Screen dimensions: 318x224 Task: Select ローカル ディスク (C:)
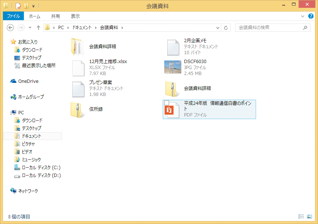click(41, 168)
